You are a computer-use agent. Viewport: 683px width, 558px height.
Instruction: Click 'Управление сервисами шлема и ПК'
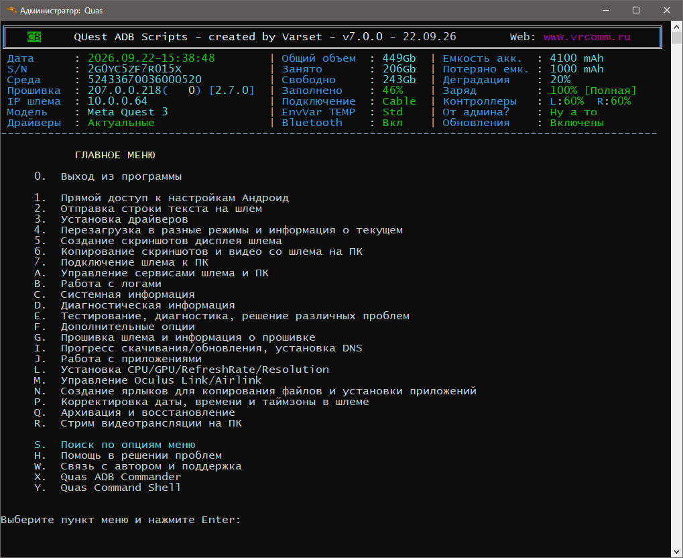point(151,273)
